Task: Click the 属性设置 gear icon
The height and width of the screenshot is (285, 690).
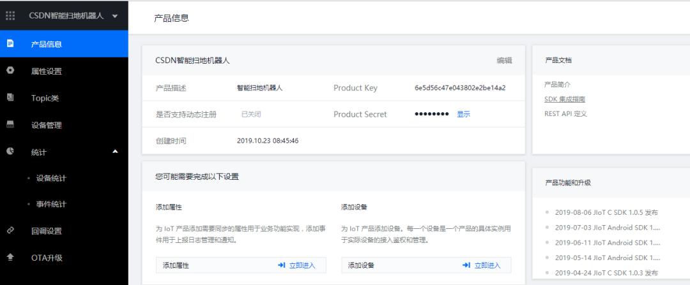Action: point(10,70)
